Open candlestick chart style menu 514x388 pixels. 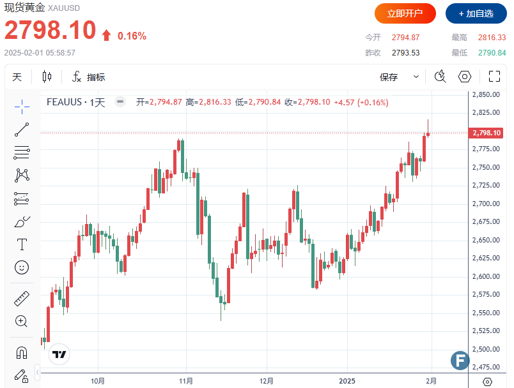click(x=47, y=77)
